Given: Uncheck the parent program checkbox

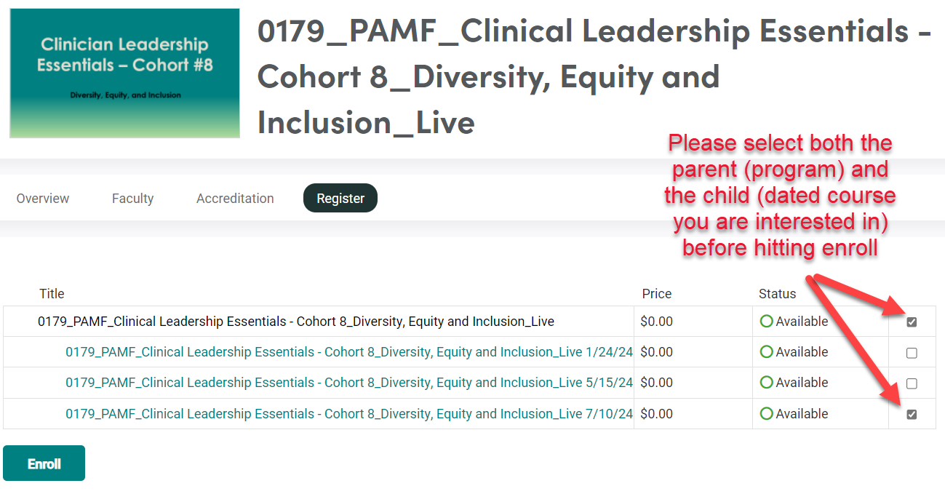Looking at the screenshot, I should click(912, 322).
